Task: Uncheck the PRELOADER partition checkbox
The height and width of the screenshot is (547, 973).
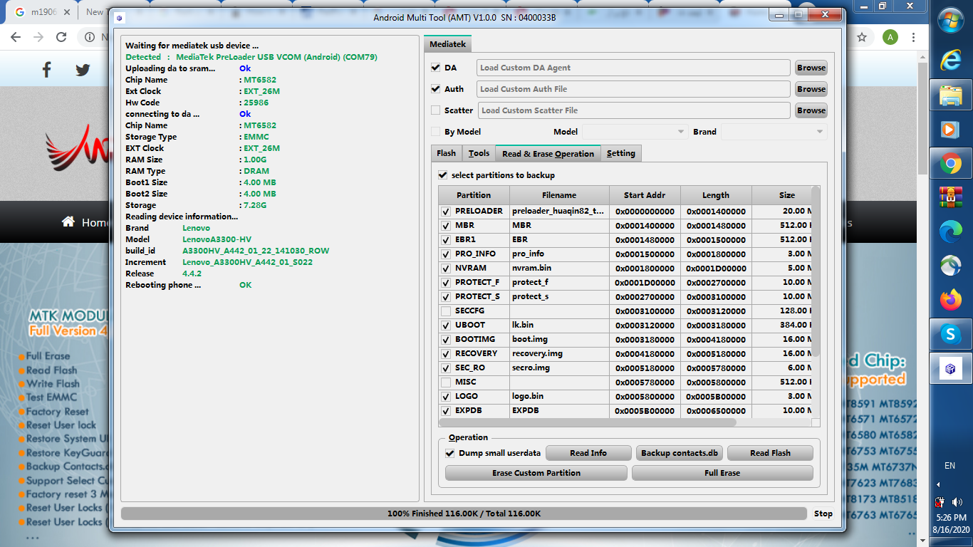Action: 446,212
